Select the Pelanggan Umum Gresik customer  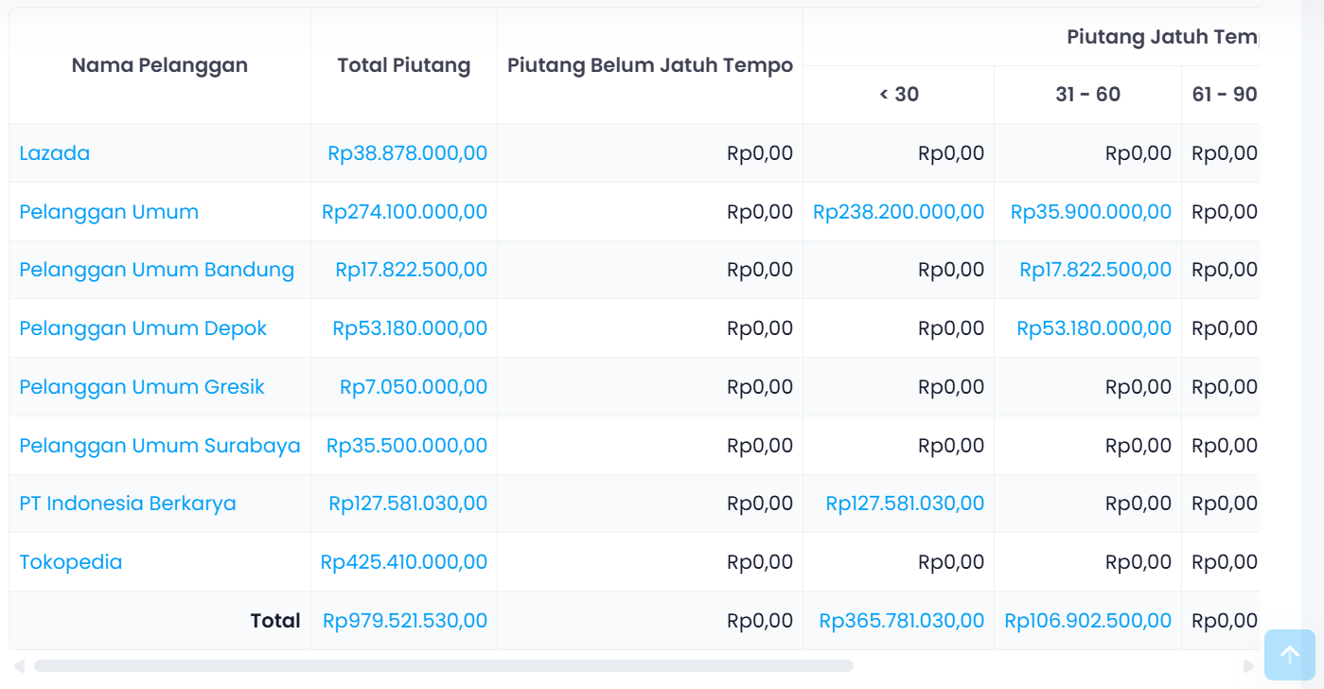pyautogui.click(x=142, y=386)
